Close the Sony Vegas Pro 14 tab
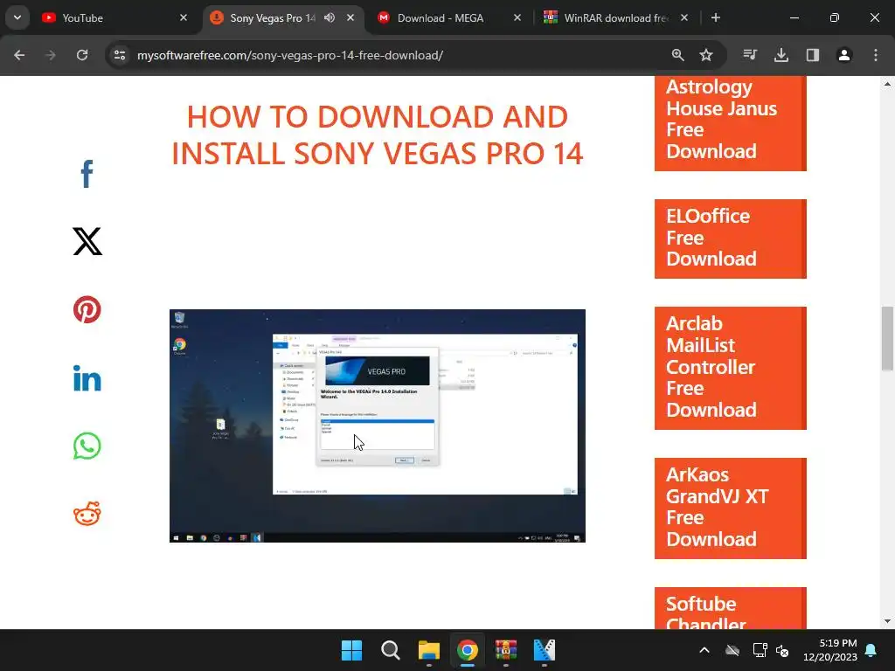This screenshot has height=671, width=895. click(x=350, y=17)
